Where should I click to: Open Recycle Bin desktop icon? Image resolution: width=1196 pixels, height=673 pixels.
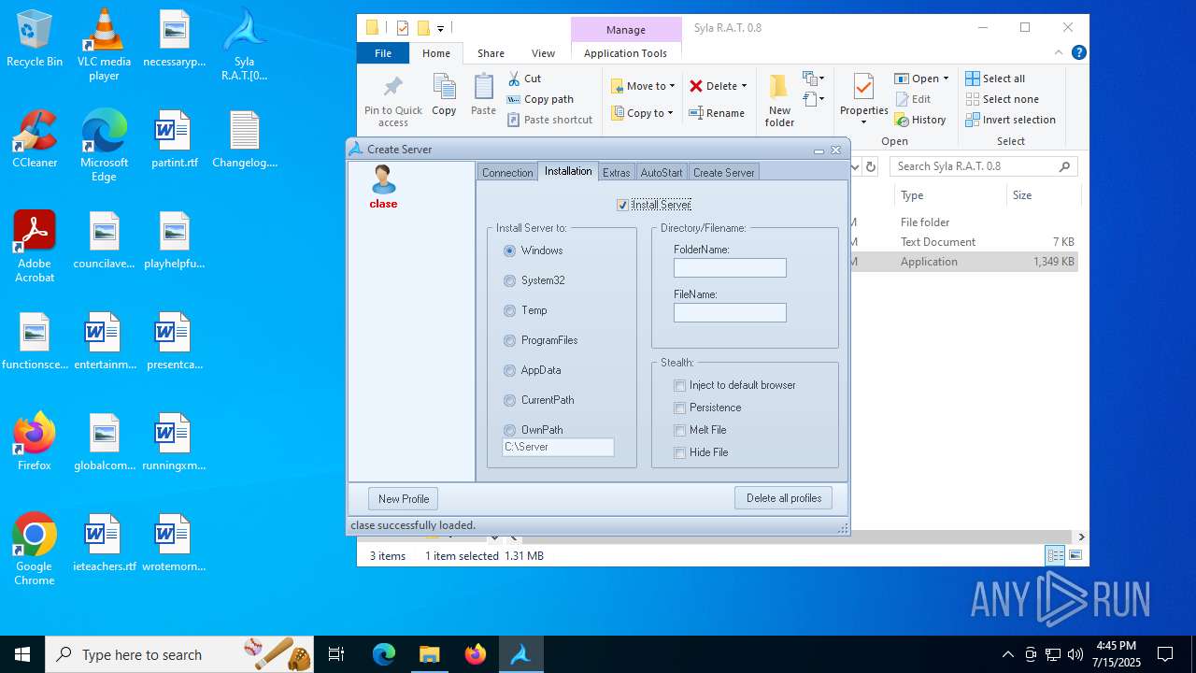point(35,39)
